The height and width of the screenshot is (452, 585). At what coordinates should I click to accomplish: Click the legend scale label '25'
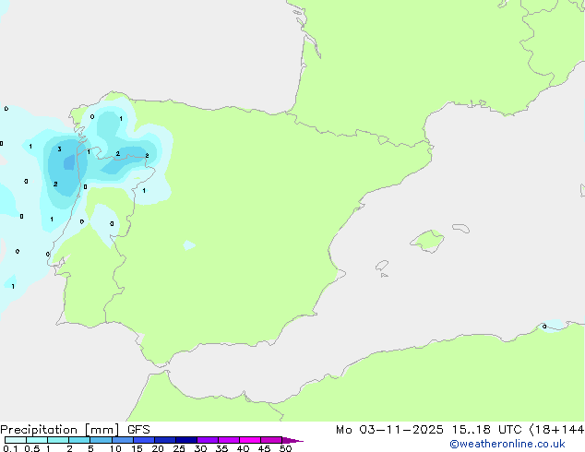179,448
